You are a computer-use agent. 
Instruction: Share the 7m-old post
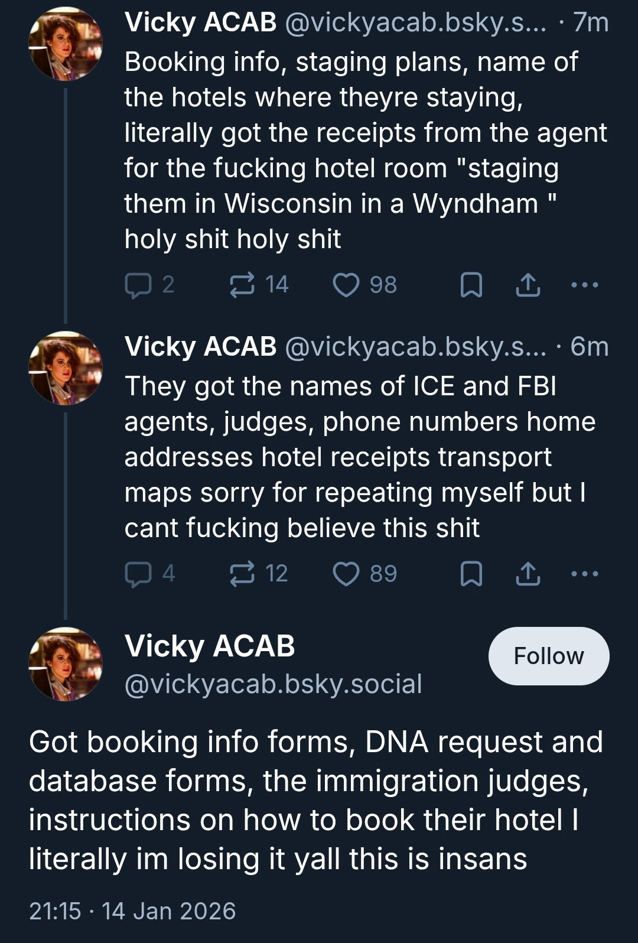(528, 285)
